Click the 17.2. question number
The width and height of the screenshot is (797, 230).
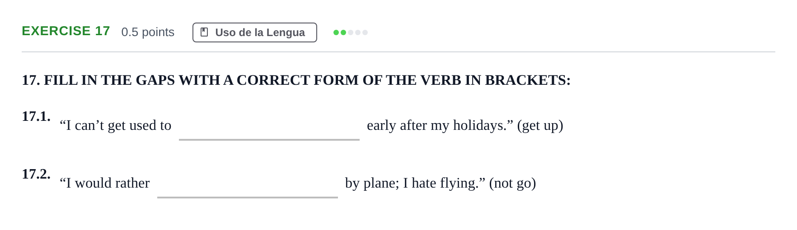pyautogui.click(x=36, y=174)
